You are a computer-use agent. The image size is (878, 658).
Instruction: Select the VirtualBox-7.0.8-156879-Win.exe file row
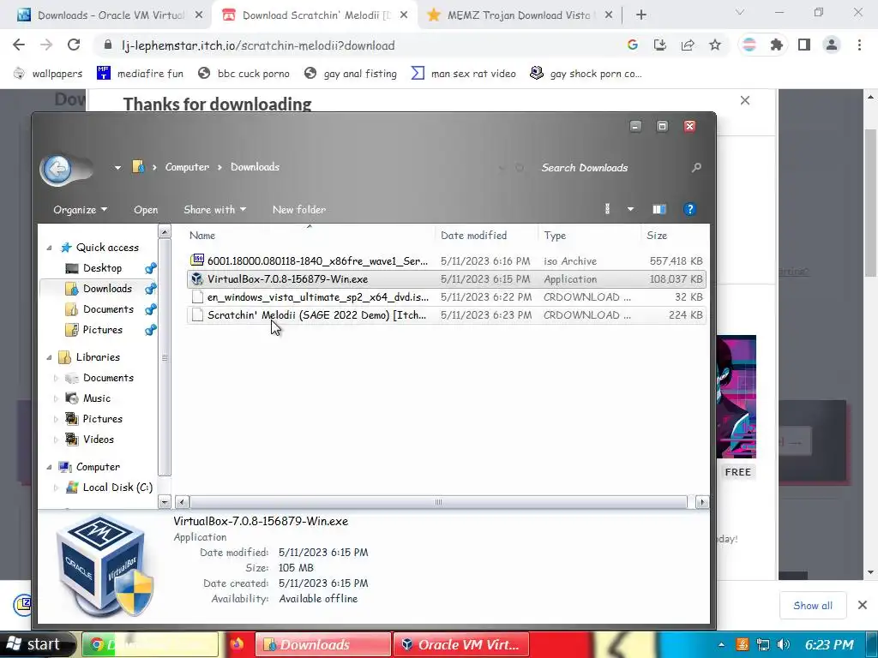pyautogui.click(x=446, y=278)
